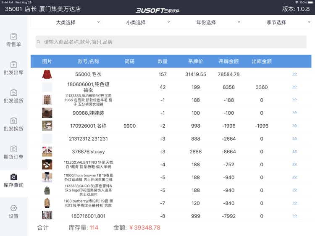Click the 金额 ￥39348.78 total
Viewport: 315px width, 236px height.
[x=137, y=228]
